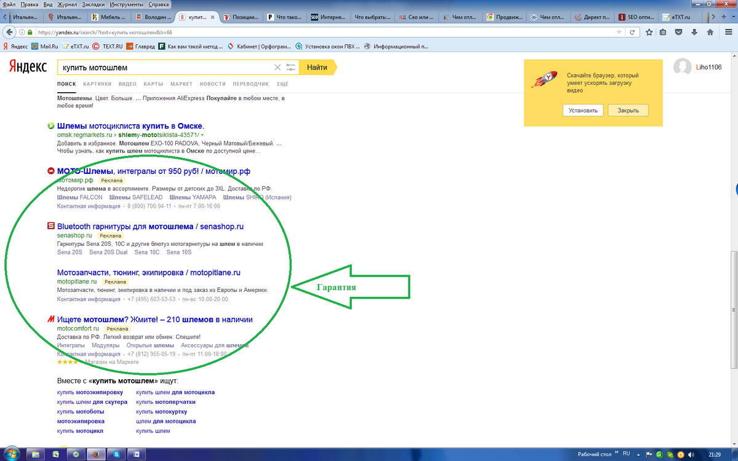Click the Firefox back arrow button
This screenshot has height=461, width=738.
(9, 32)
